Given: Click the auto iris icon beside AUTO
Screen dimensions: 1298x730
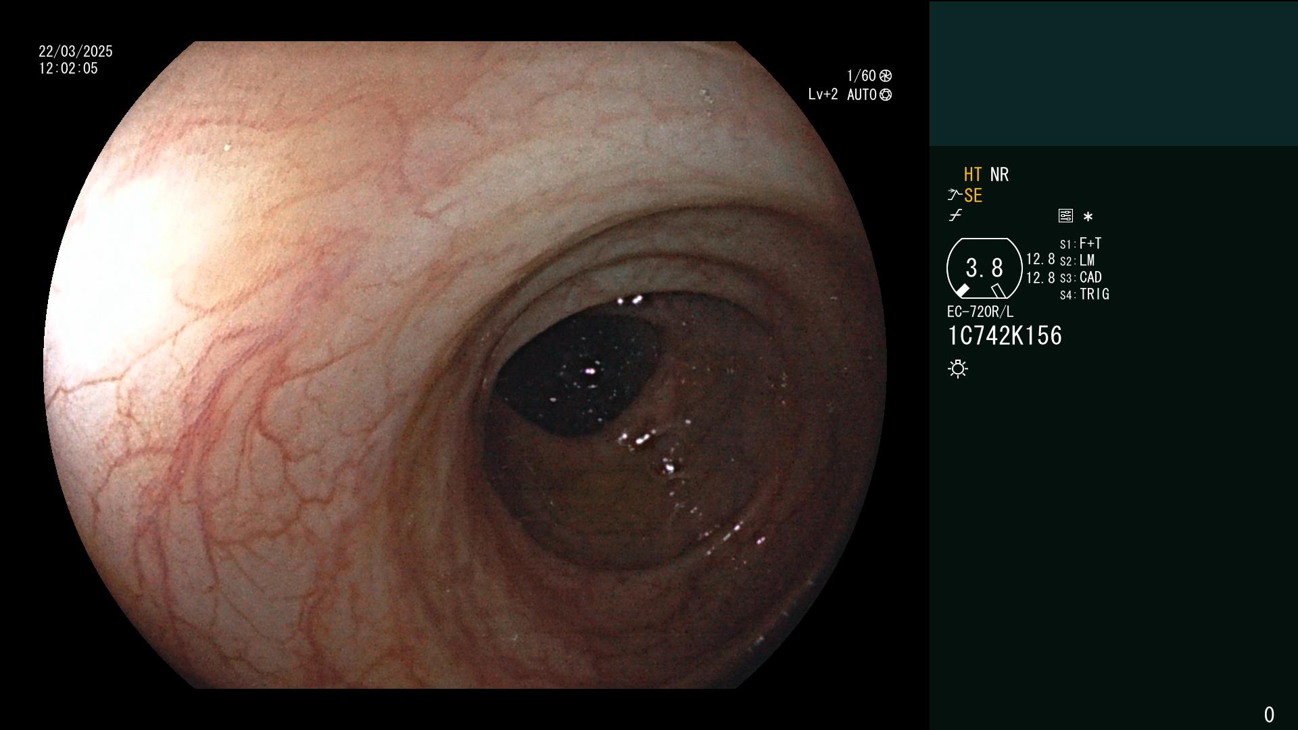Looking at the screenshot, I should pos(886,95).
